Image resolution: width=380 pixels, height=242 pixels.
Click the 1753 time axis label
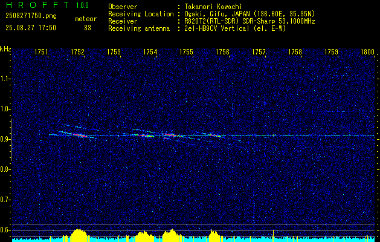(114, 51)
